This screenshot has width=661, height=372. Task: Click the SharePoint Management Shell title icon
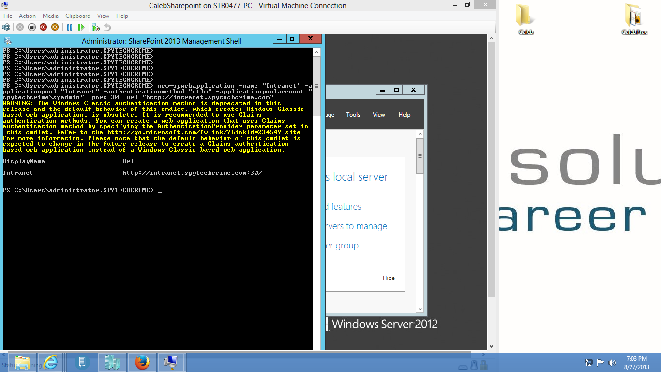(x=8, y=41)
